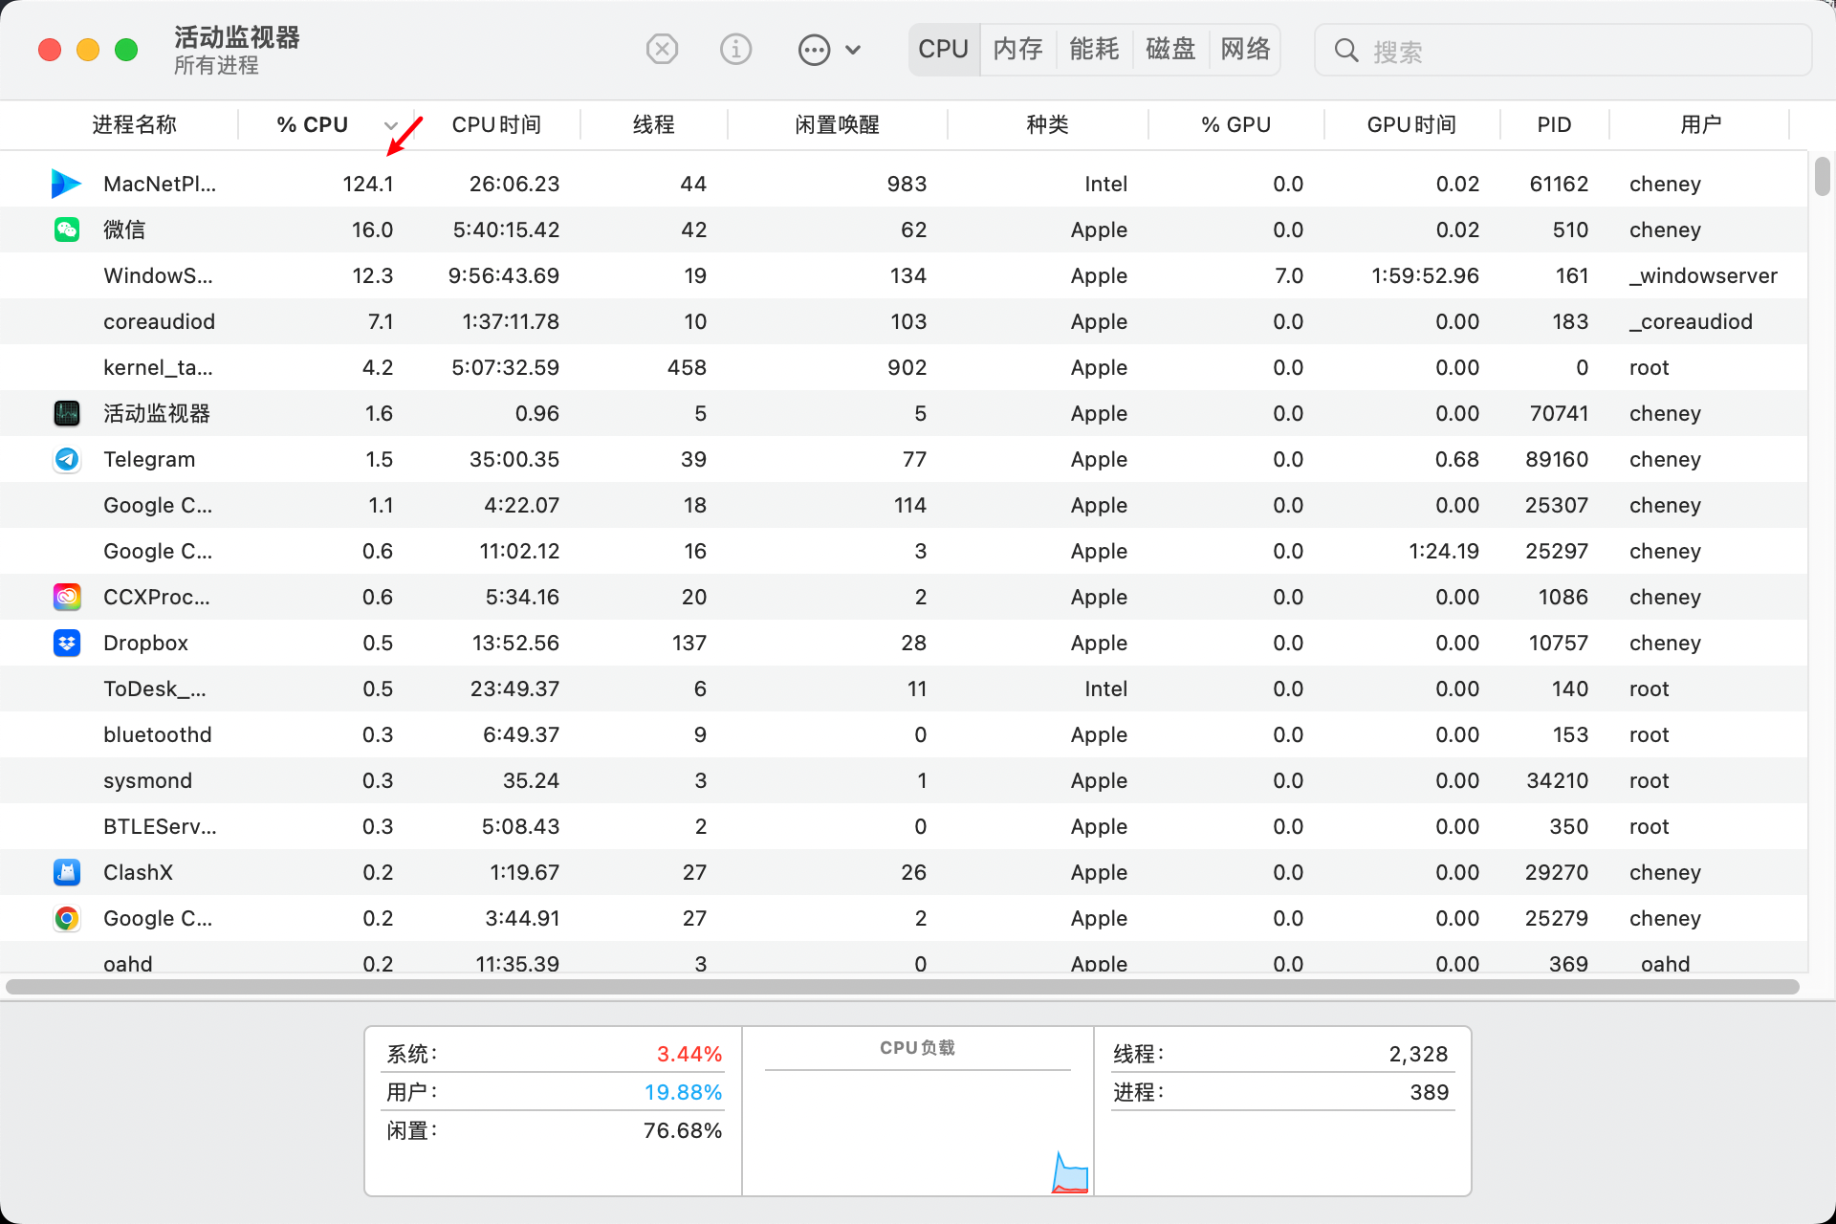
Task: Sort by the PID column header
Action: (x=1554, y=124)
